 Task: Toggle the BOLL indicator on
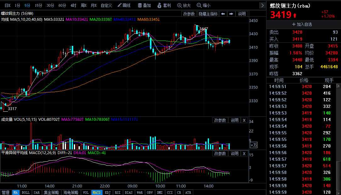(25, 192)
